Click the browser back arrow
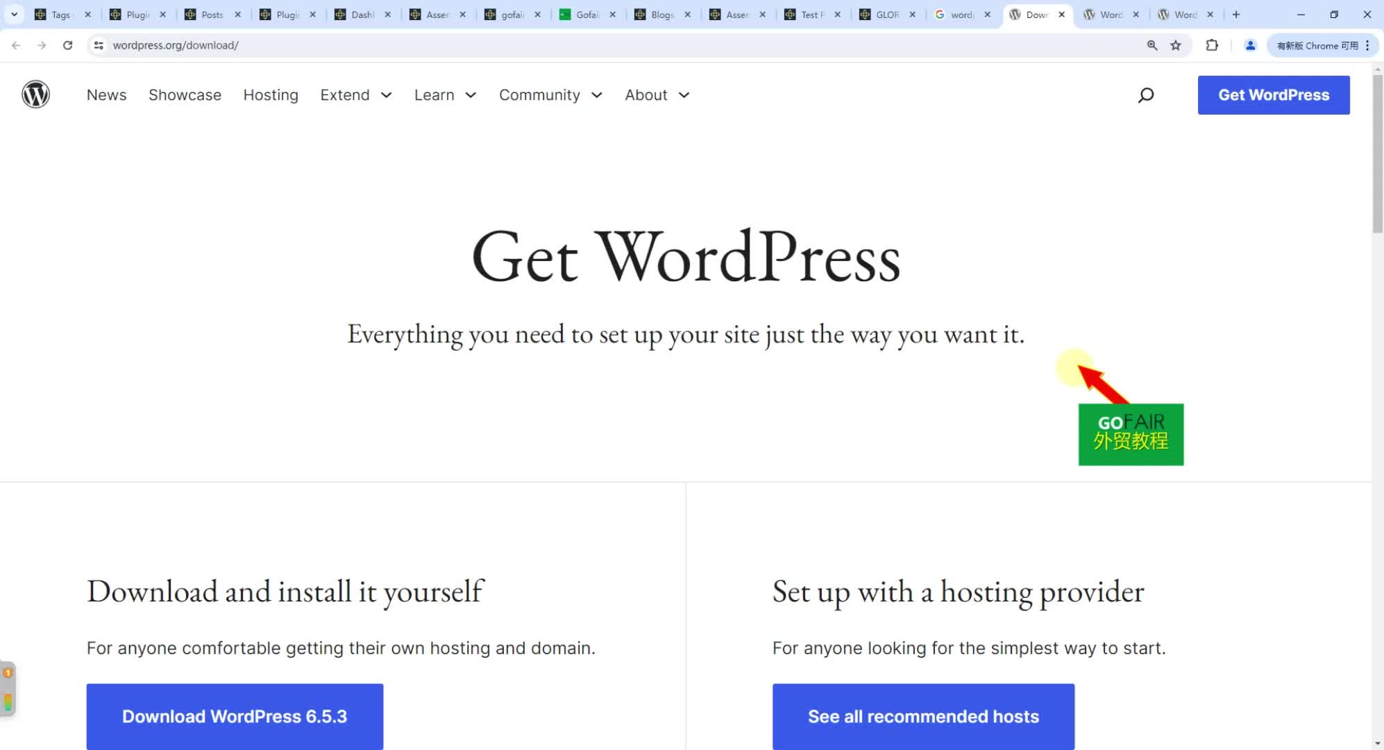Screen dimensions: 1384x750 pyautogui.click(x=16, y=45)
